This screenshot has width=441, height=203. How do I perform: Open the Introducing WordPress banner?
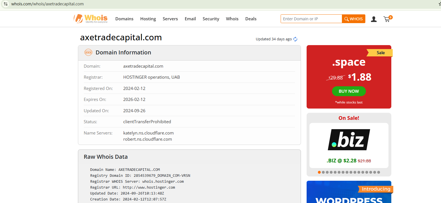tap(349, 192)
